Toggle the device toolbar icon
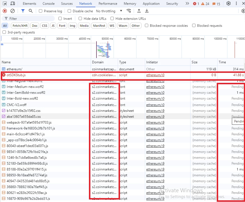245x202 pixels. (13, 3)
